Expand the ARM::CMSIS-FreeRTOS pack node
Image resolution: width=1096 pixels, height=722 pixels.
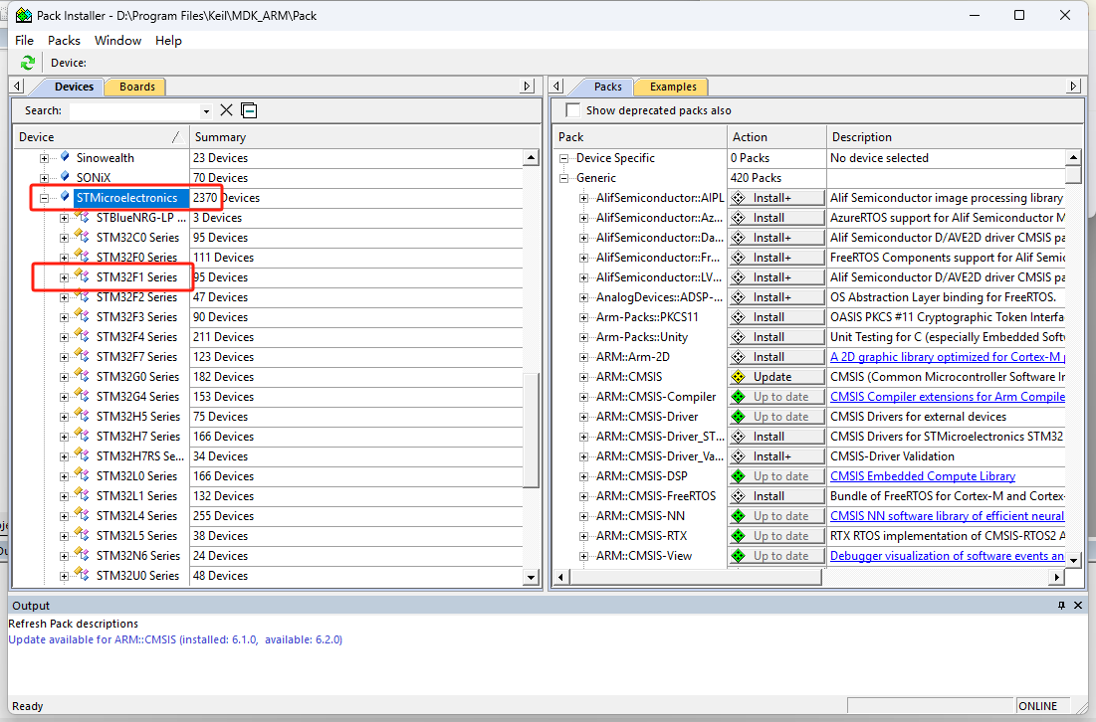click(x=583, y=496)
